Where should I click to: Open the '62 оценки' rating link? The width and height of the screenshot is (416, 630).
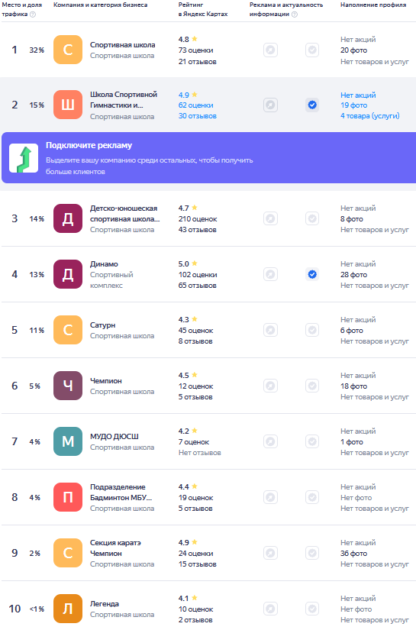click(196, 105)
